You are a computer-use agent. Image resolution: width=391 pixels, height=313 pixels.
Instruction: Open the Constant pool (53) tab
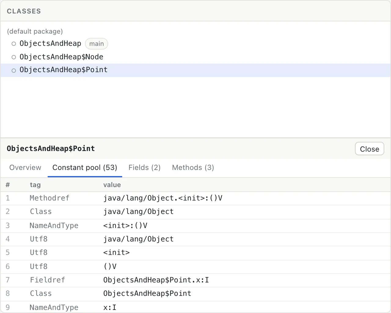tap(85, 168)
